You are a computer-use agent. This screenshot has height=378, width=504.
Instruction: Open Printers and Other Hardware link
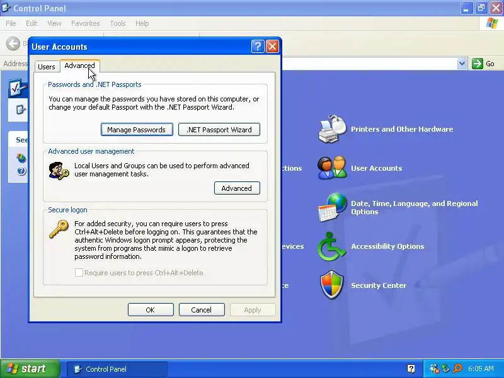click(x=402, y=129)
